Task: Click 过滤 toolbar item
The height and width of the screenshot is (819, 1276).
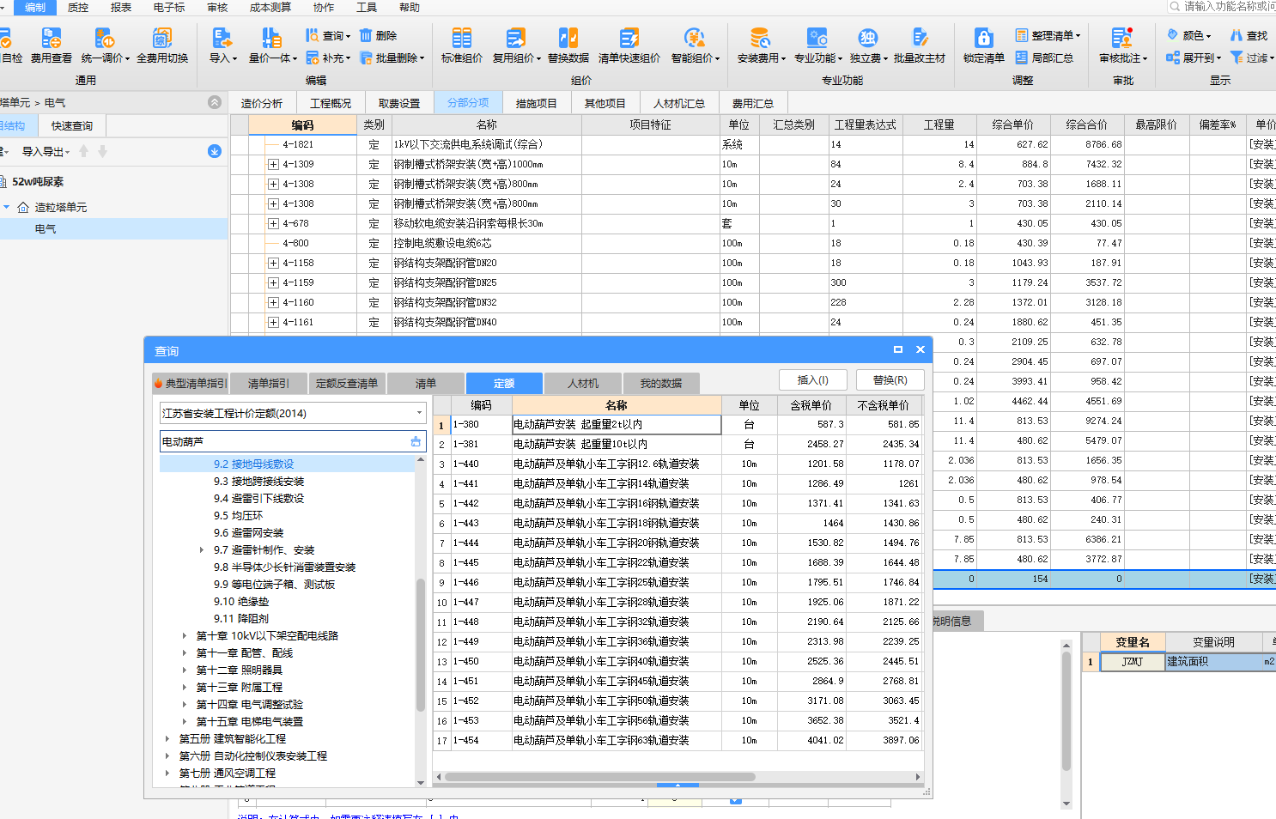Action: point(1252,58)
